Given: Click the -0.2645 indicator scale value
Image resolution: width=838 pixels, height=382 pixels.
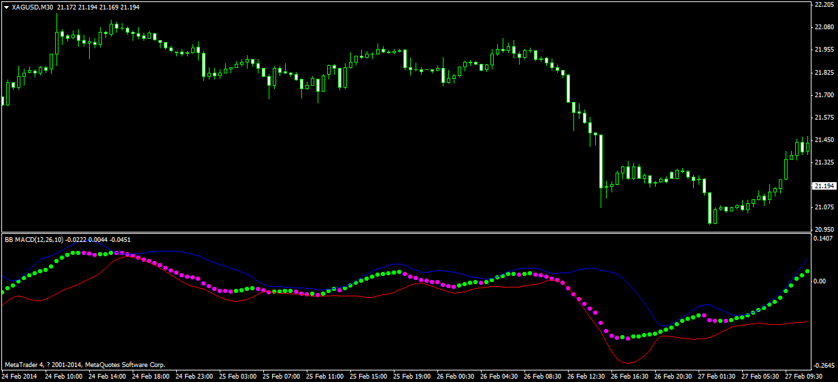Looking at the screenshot, I should 823,364.
